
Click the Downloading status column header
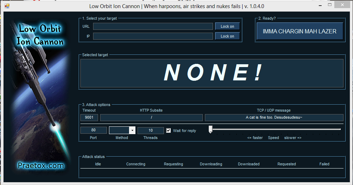211,164
